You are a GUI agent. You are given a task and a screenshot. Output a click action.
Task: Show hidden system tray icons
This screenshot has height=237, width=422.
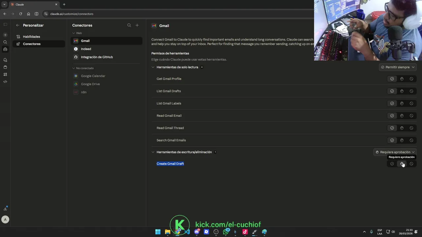pos(364,232)
